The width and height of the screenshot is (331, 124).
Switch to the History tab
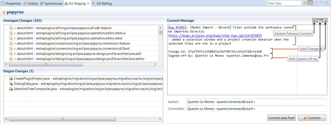click(x=30, y=4)
